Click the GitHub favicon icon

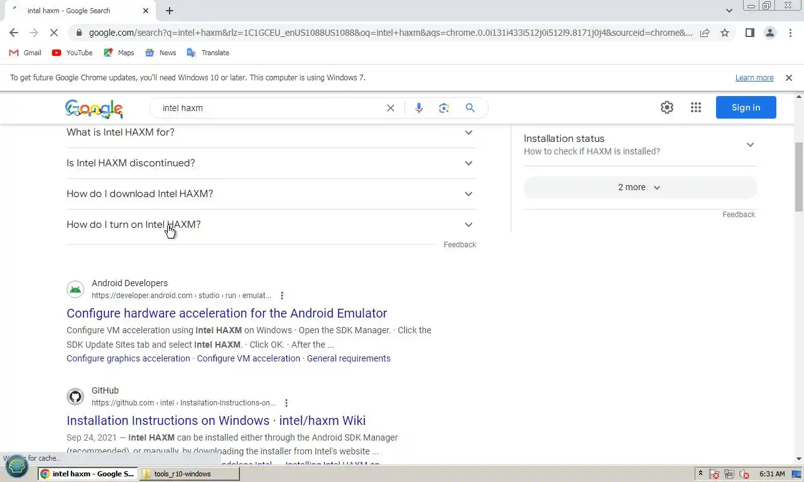[x=75, y=397]
